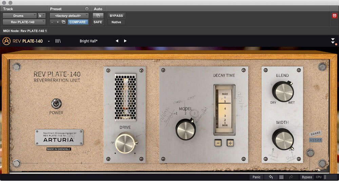Open the edit history list icon
The height and width of the screenshot is (183, 339).
pyautogui.click(x=281, y=177)
